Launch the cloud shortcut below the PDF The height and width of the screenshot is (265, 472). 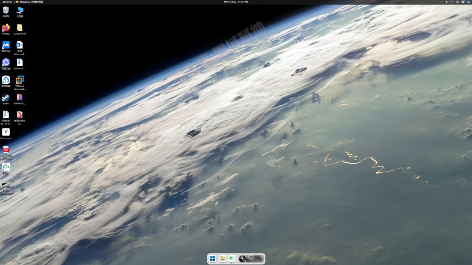[x=6, y=168]
